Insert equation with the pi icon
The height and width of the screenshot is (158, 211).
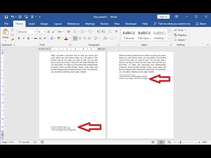[x=32, y=17]
